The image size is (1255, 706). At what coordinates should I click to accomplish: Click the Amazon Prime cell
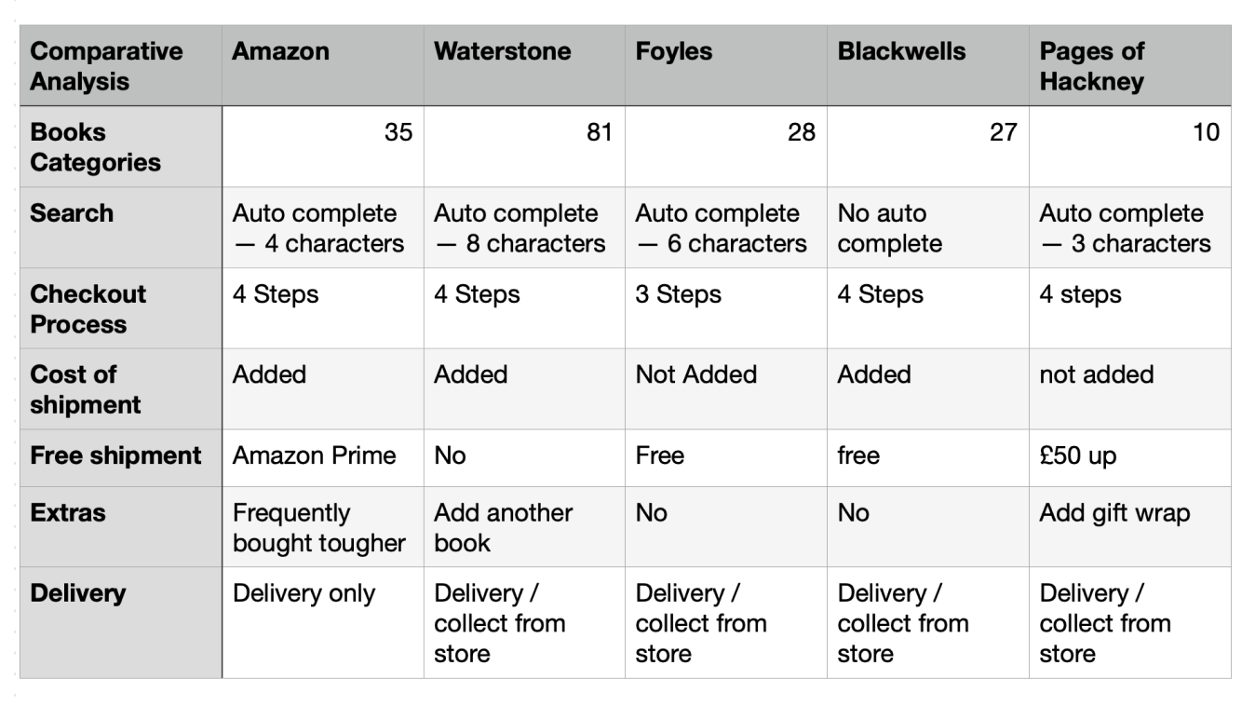tap(323, 457)
